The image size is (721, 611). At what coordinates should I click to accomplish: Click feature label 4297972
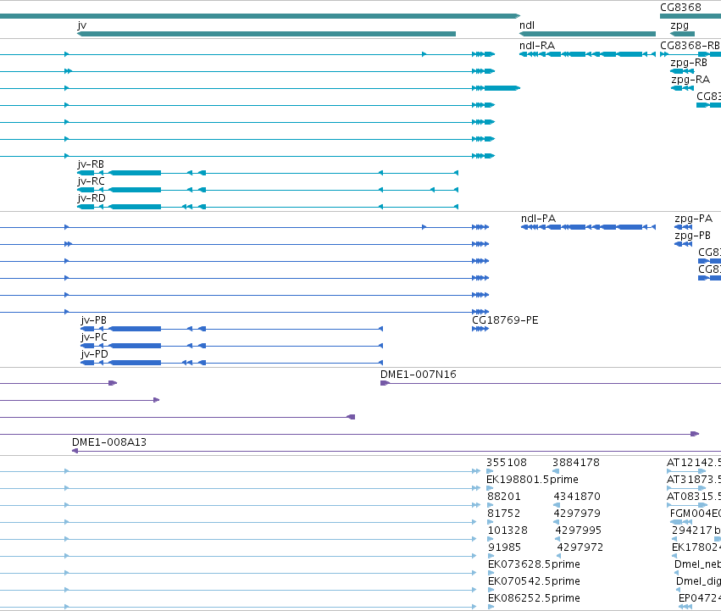(580, 547)
